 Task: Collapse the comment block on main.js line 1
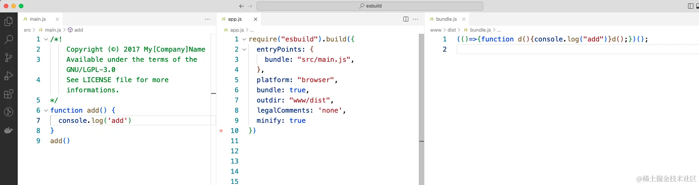tap(46, 39)
